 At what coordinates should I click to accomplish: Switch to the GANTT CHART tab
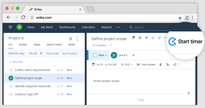54,45
